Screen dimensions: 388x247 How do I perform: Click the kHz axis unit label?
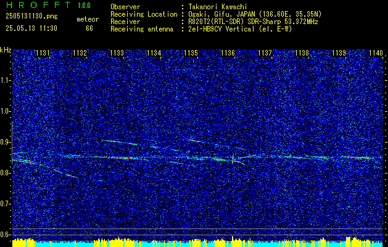(6, 50)
